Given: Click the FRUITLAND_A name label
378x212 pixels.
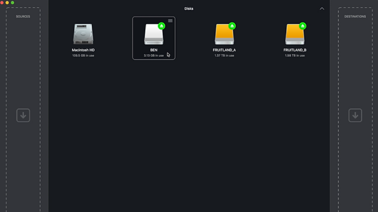Looking at the screenshot, I should coord(224,50).
